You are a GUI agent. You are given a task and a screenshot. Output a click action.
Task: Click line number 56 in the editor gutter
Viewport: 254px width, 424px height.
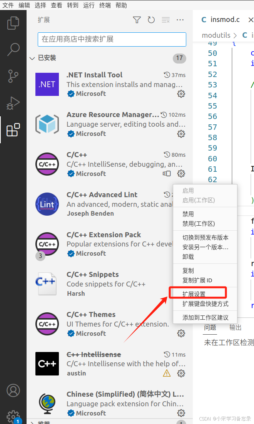coord(212,116)
